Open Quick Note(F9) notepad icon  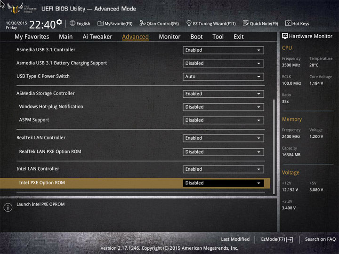(x=246, y=23)
